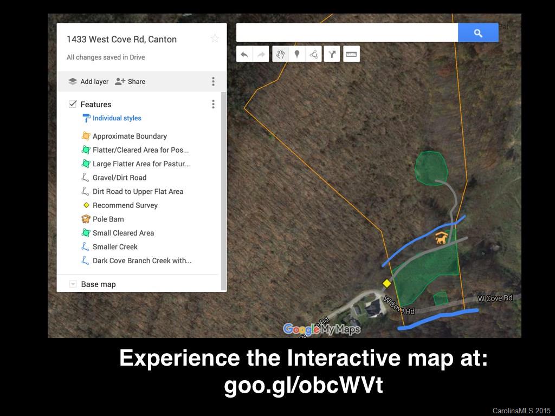Click the Share button
This screenshot has width=555, height=416.
[x=130, y=81]
